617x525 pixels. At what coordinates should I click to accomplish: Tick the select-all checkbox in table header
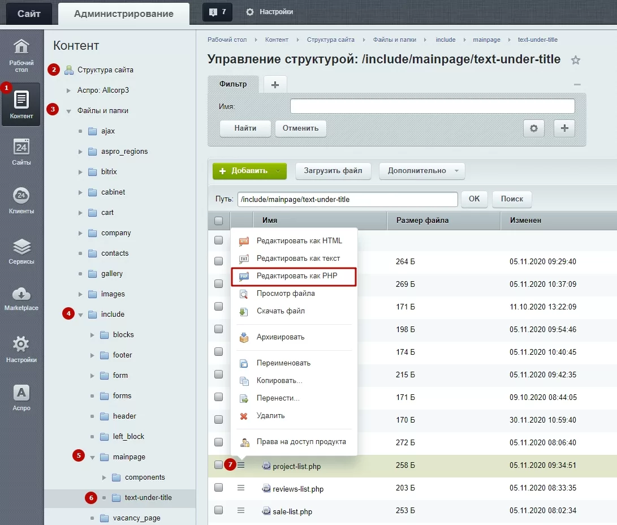218,221
